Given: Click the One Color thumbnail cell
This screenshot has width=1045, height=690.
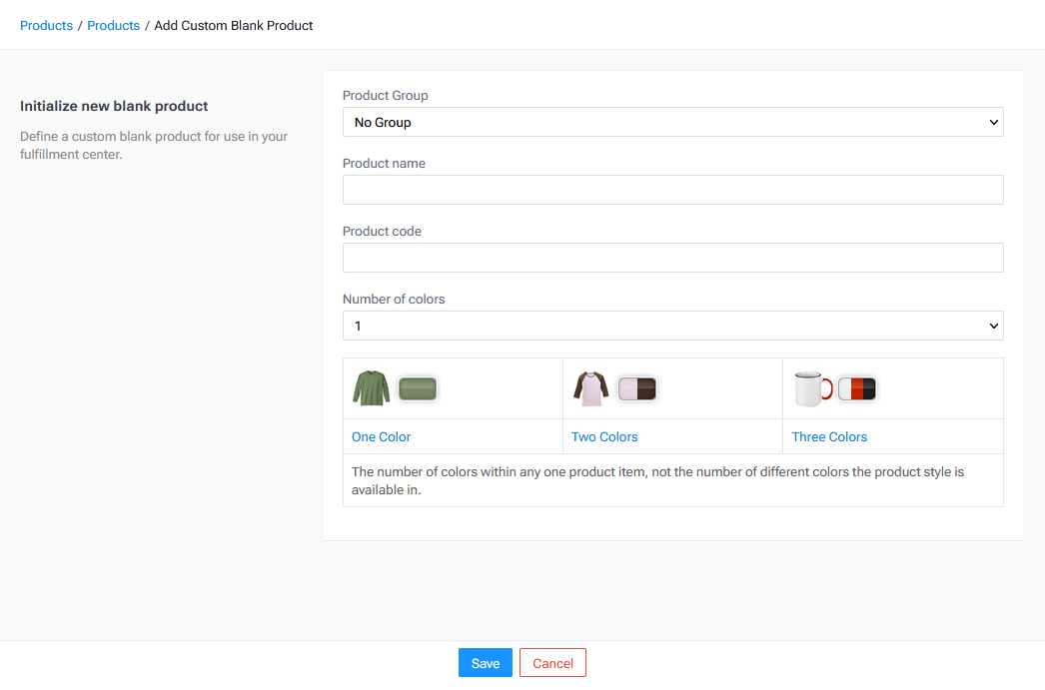Looking at the screenshot, I should coord(453,387).
